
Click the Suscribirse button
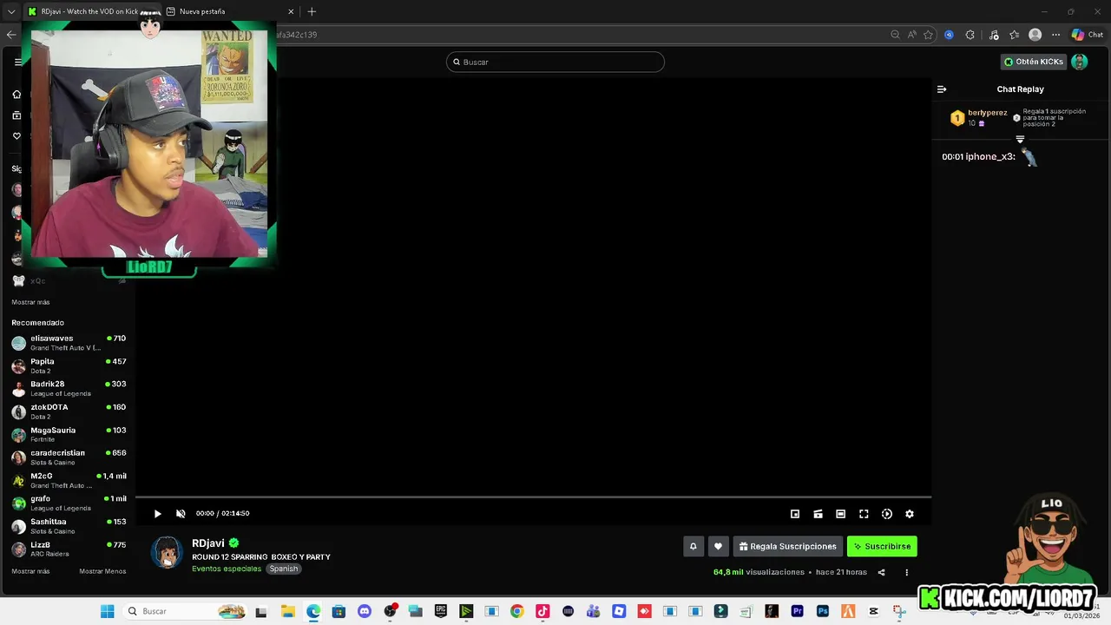click(x=882, y=546)
